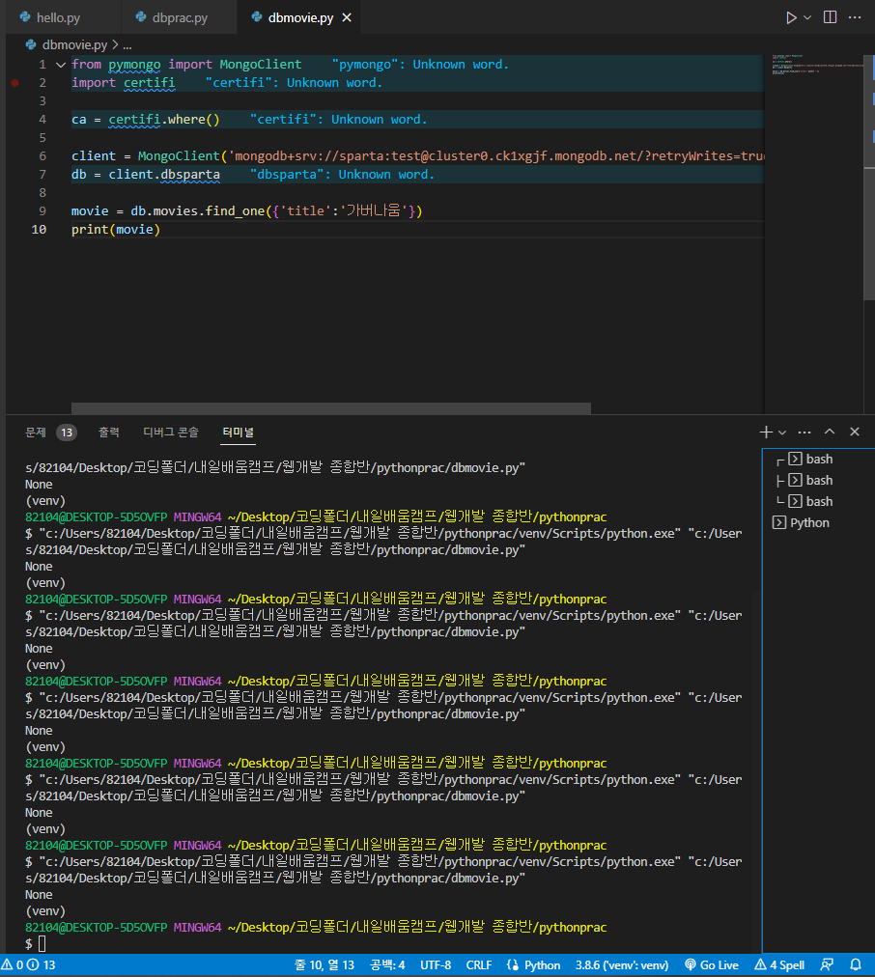The width and height of the screenshot is (875, 977).
Task: Open the Problems (문제) panel tab
Action: point(36,432)
